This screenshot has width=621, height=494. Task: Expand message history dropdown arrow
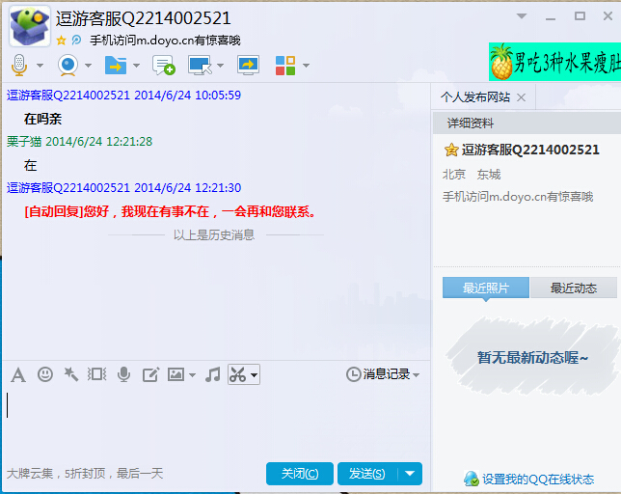pos(416,374)
